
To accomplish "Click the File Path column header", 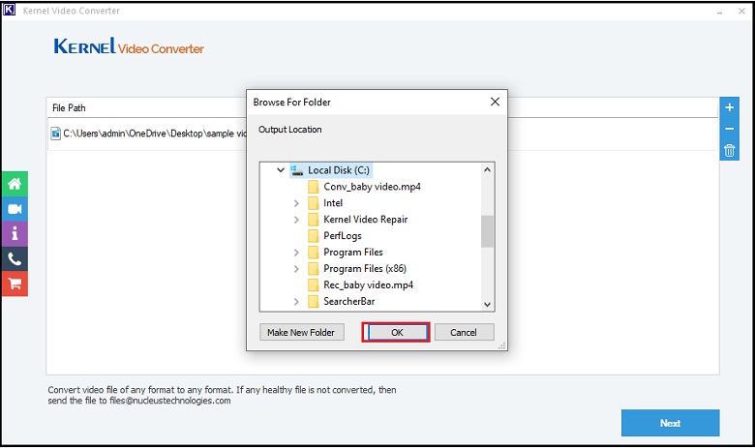I will tap(69, 107).
